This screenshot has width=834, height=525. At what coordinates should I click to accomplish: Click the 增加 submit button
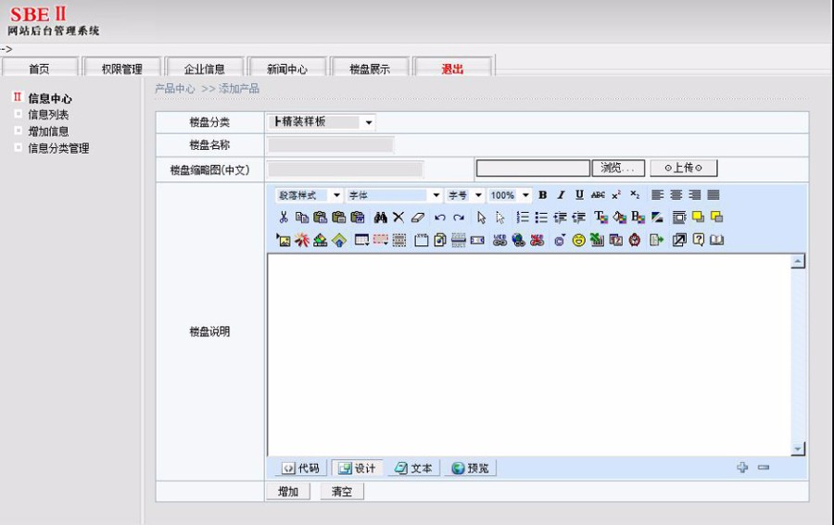288,492
